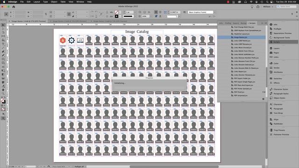Select the Links Report.jsx script
Image resolution: width=299 pixels, height=168 pixels.
pos(242,71)
